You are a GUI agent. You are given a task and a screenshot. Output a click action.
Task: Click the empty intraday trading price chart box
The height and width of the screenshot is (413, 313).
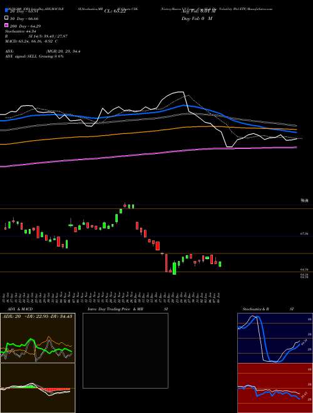coord(125,350)
